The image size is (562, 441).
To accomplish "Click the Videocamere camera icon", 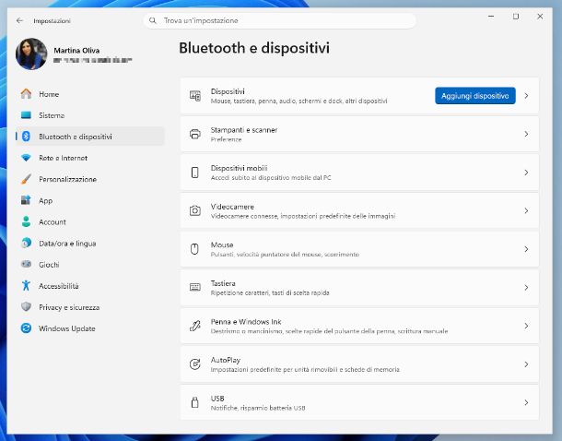I will coord(195,210).
